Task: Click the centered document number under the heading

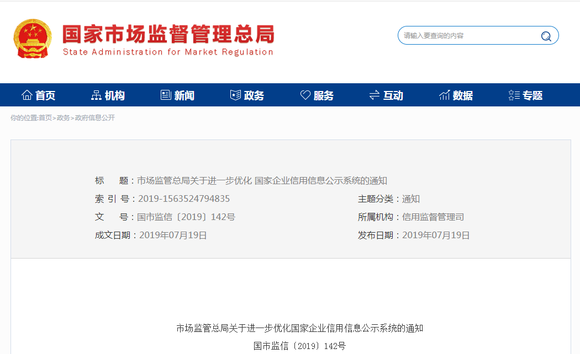Action: (299, 346)
